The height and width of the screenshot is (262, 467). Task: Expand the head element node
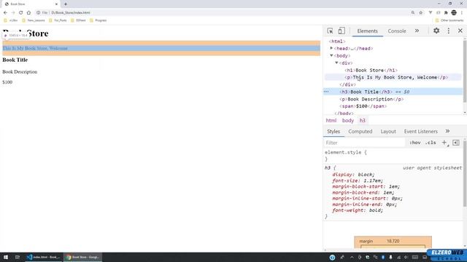coord(331,48)
